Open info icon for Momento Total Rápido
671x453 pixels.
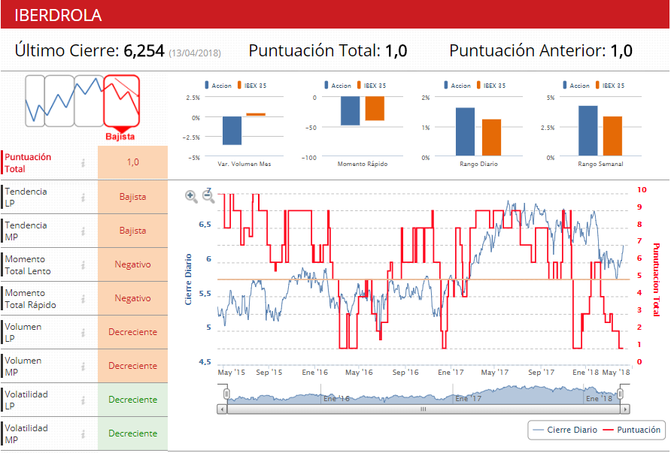83,299
